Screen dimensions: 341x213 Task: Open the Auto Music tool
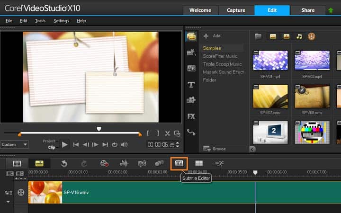pos(142,163)
